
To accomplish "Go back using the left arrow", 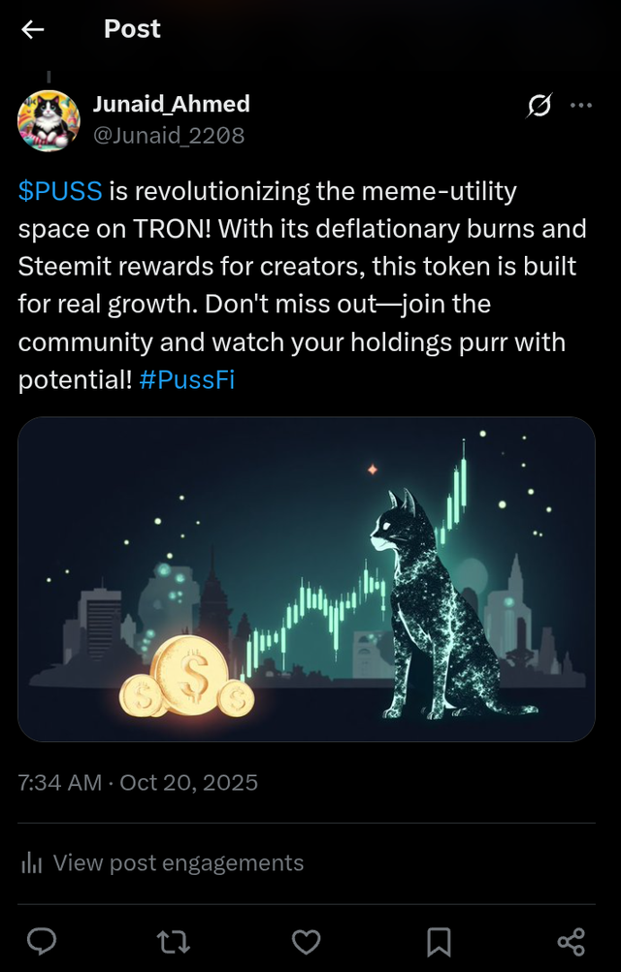I will point(33,29).
